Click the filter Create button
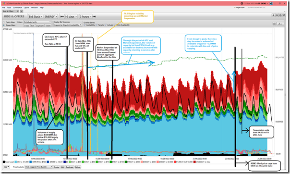The width and height of the screenshot is (290, 174). click(26, 26)
